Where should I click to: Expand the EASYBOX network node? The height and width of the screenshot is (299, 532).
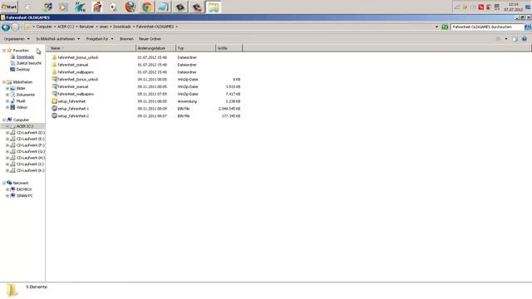pos(7,189)
